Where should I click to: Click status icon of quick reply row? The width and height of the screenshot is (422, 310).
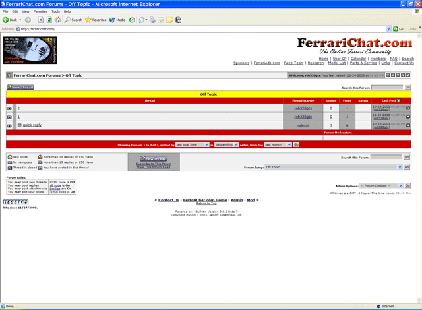[x=9, y=126]
